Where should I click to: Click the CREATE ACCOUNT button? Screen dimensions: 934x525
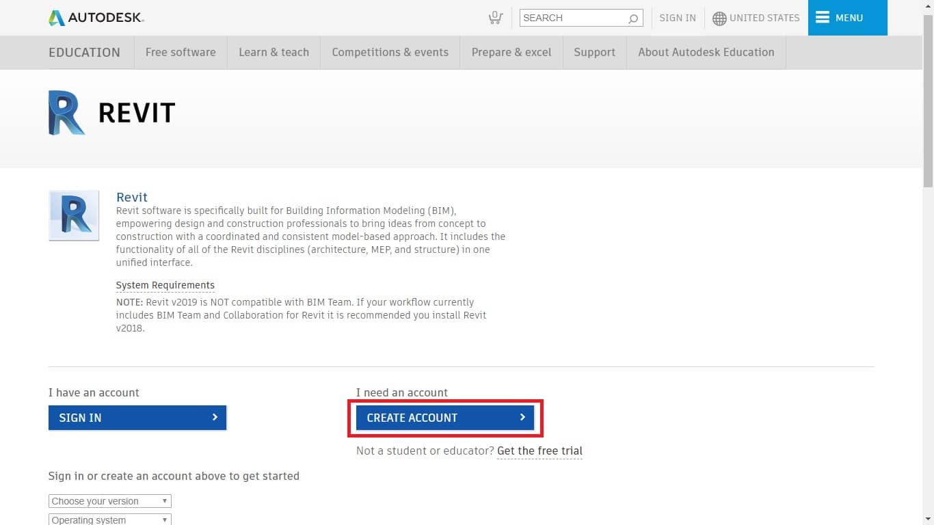pyautogui.click(x=445, y=418)
